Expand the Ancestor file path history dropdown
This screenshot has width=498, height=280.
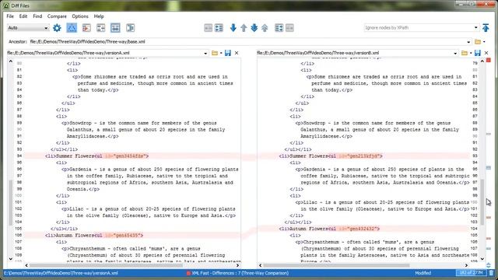[x=468, y=42]
